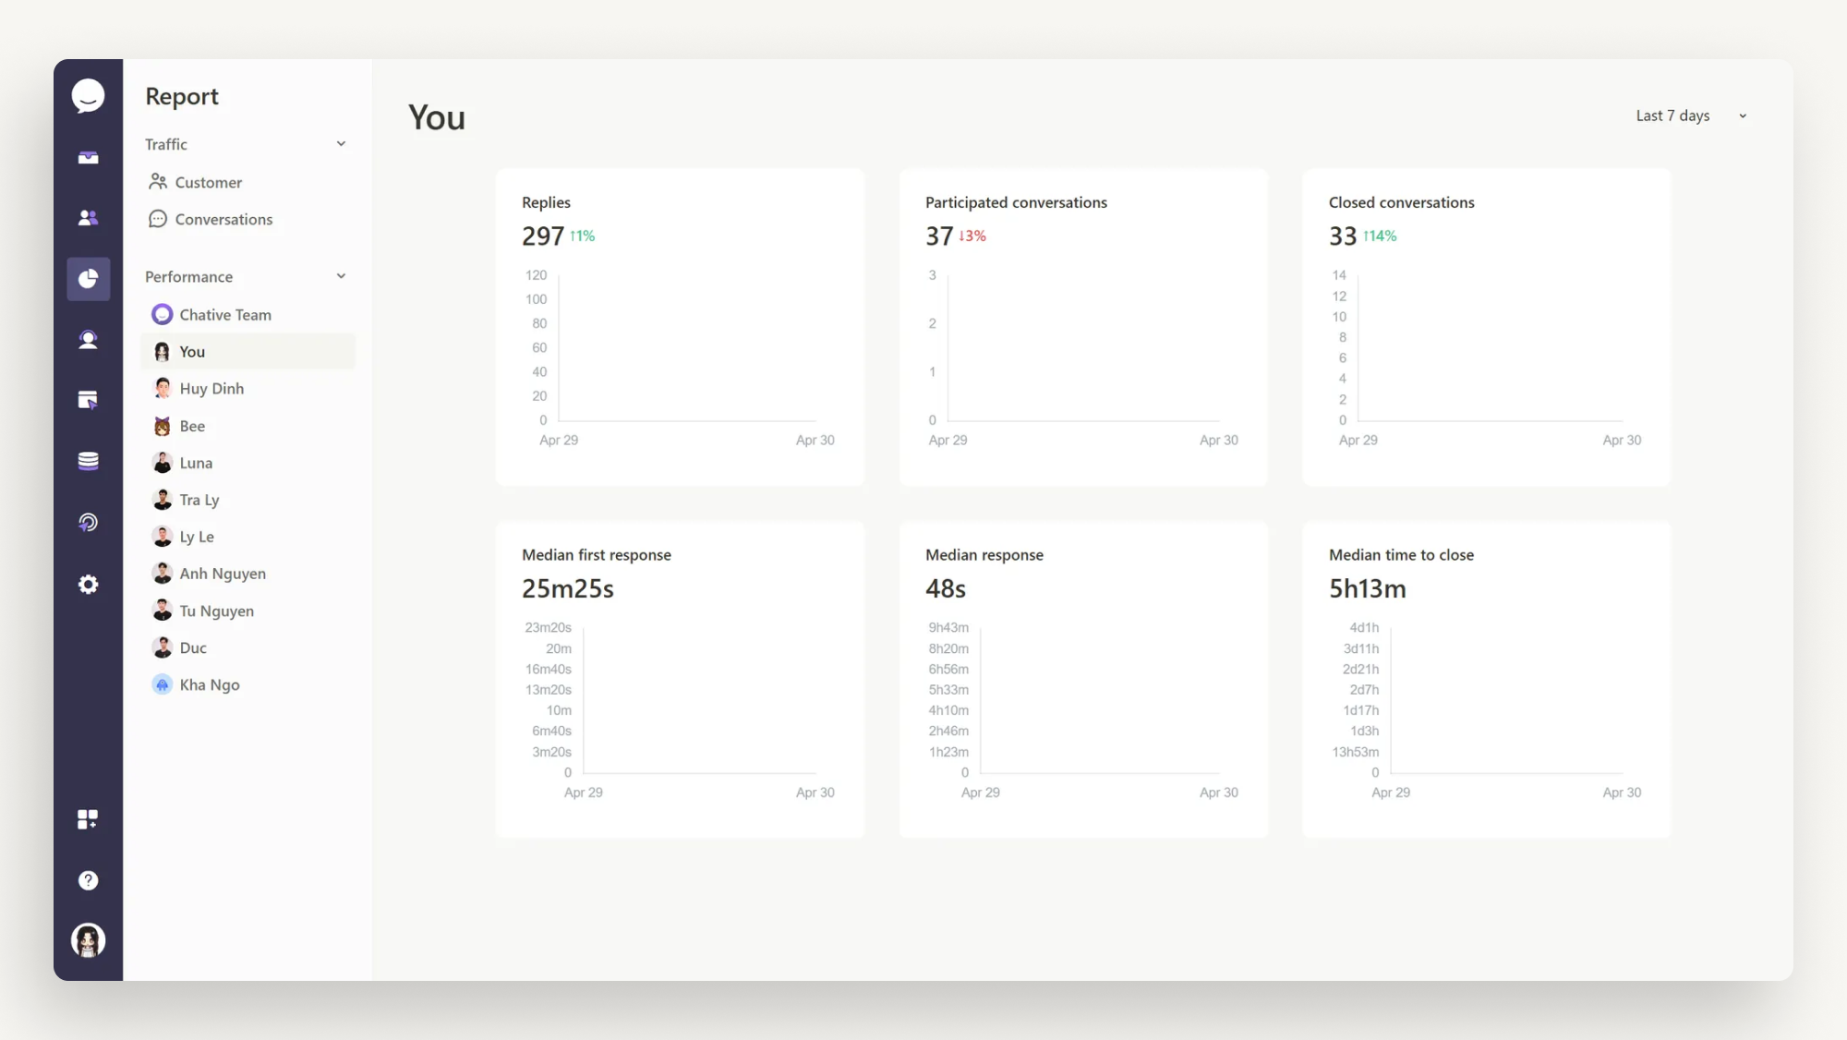Click the Help question mark icon

[88, 879]
